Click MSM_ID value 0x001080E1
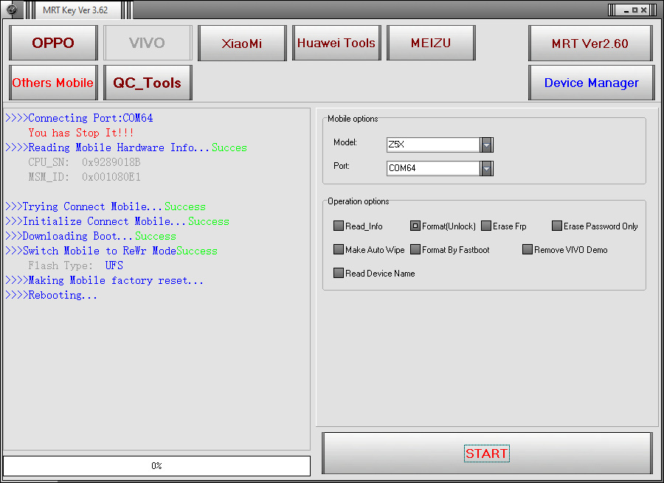Image resolution: width=664 pixels, height=483 pixels. pyautogui.click(x=111, y=177)
